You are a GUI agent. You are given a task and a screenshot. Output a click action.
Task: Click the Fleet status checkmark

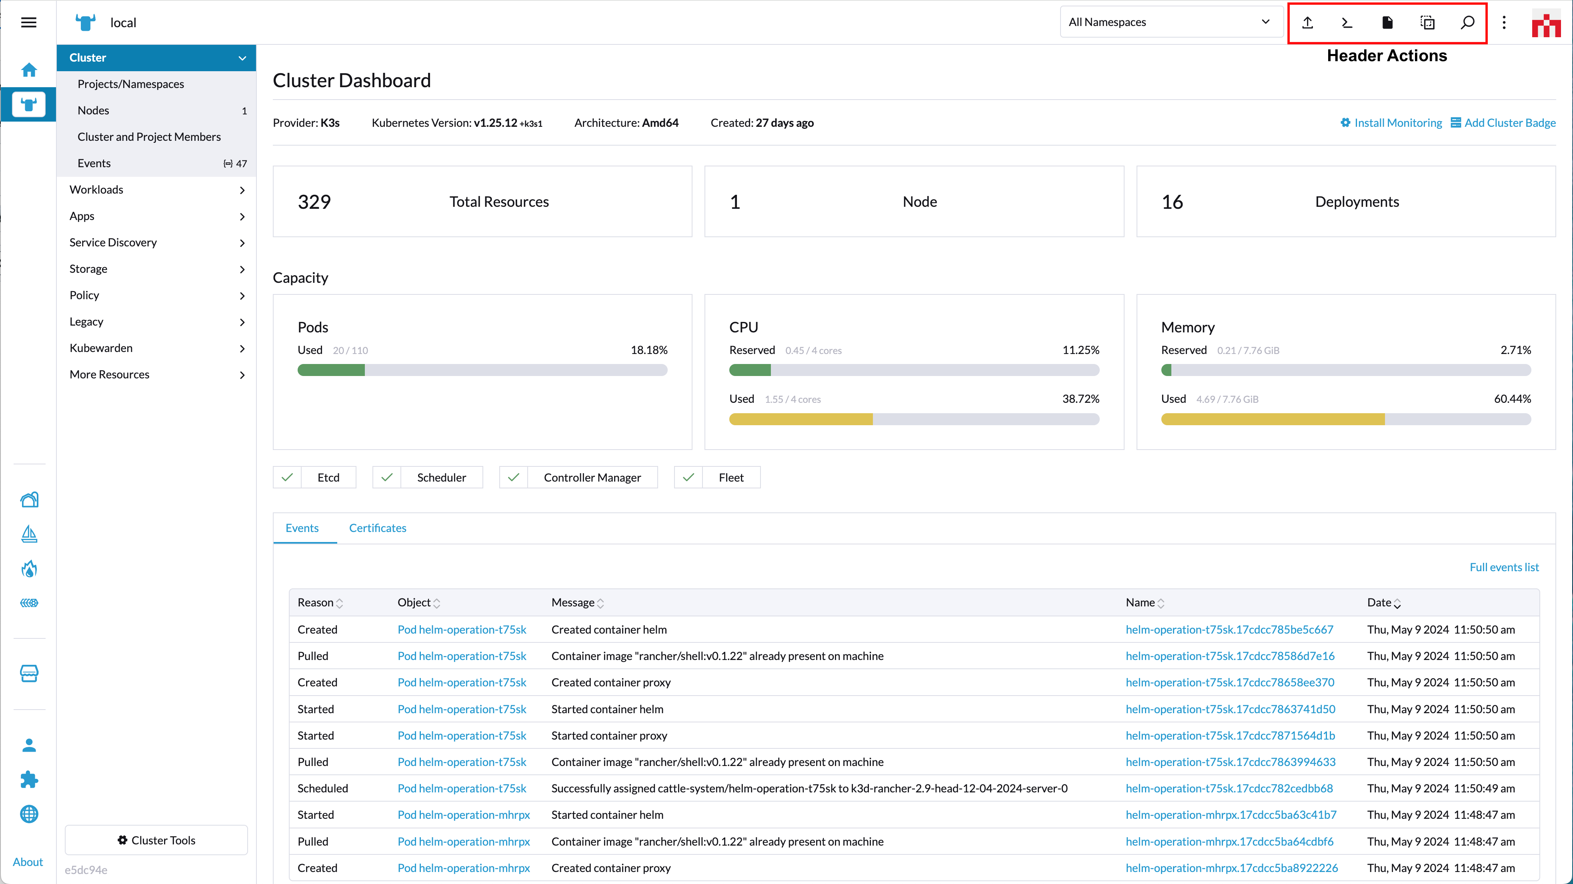pos(688,478)
